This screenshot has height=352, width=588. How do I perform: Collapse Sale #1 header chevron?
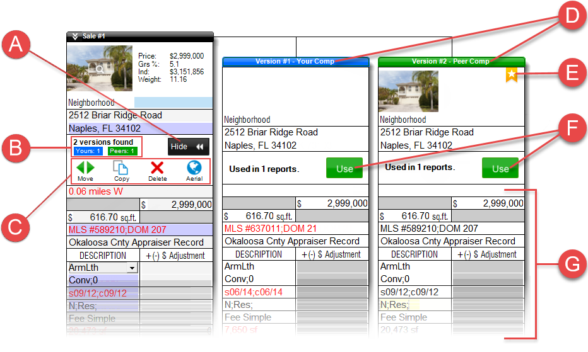coord(75,37)
